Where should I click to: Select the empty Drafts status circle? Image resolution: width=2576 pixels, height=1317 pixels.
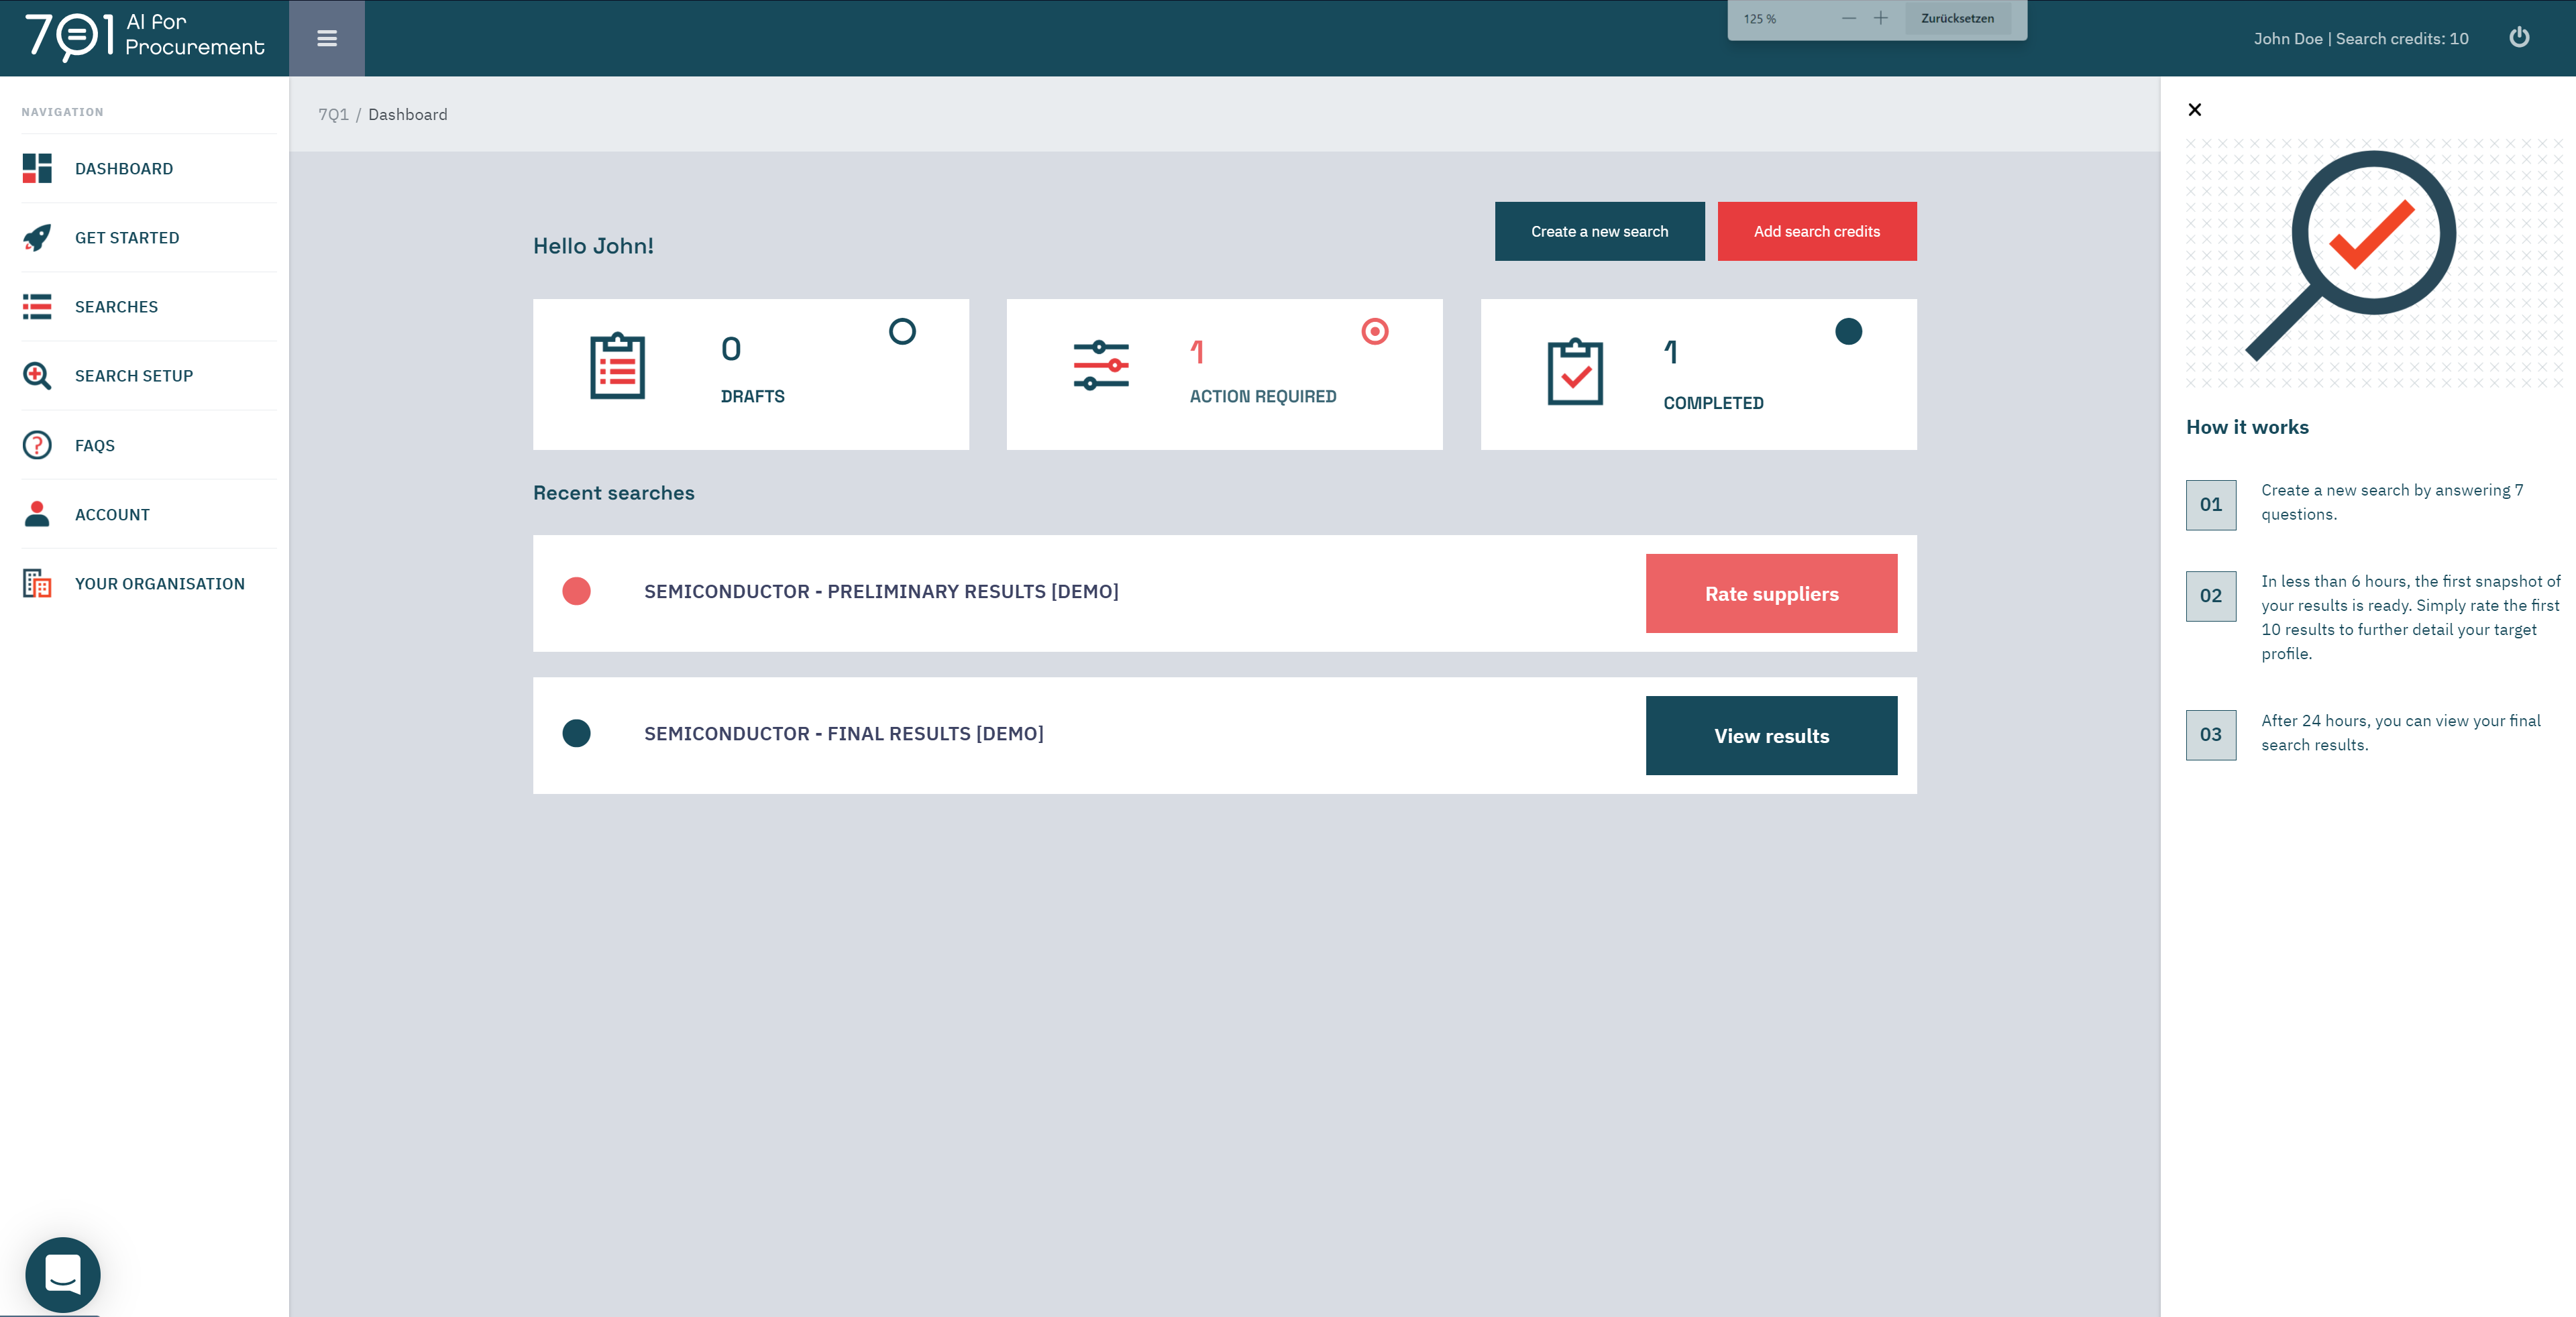point(902,331)
